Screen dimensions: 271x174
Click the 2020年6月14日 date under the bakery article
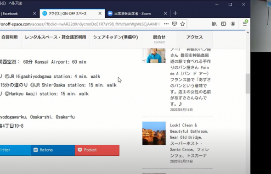tap(181, 110)
